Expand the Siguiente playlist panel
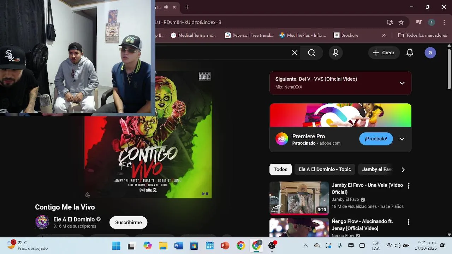452x254 pixels. [x=402, y=83]
